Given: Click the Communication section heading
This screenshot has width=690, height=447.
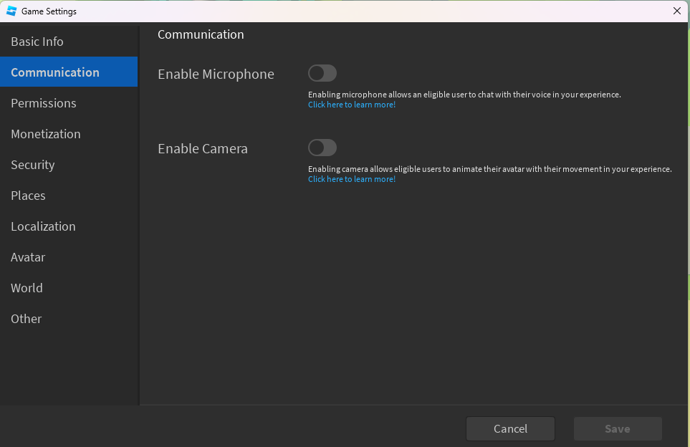Looking at the screenshot, I should pyautogui.click(x=201, y=34).
